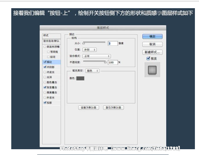Viewport: 199px width, 155px height.
Task: Click the 图层样式 dialog title bar
Action: point(103,28)
